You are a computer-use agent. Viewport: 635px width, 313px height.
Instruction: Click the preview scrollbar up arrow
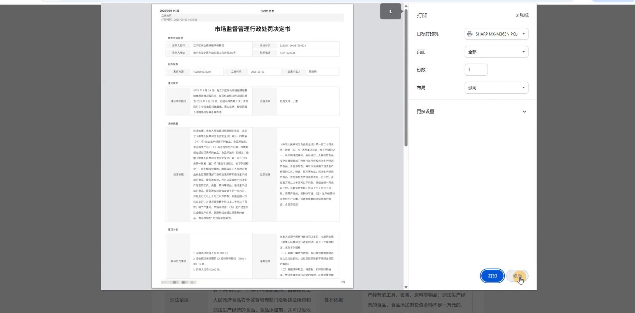point(406,6)
